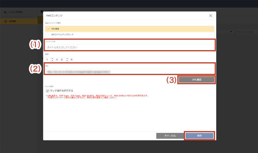Click the コンテンツ名 title input field
Screen dimensions: 258x153
129,47
